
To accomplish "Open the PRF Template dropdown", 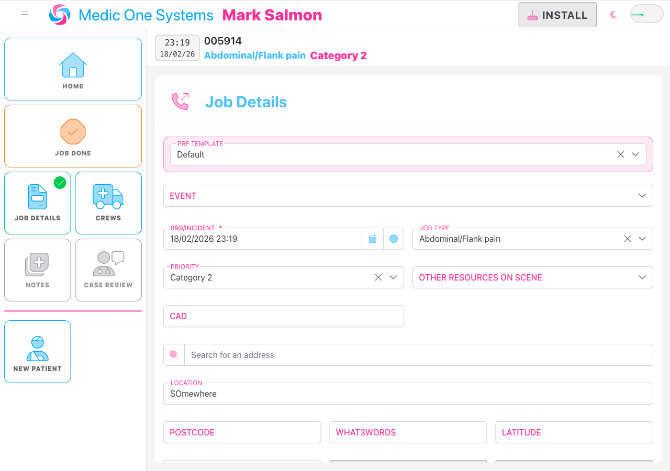I will [635, 154].
